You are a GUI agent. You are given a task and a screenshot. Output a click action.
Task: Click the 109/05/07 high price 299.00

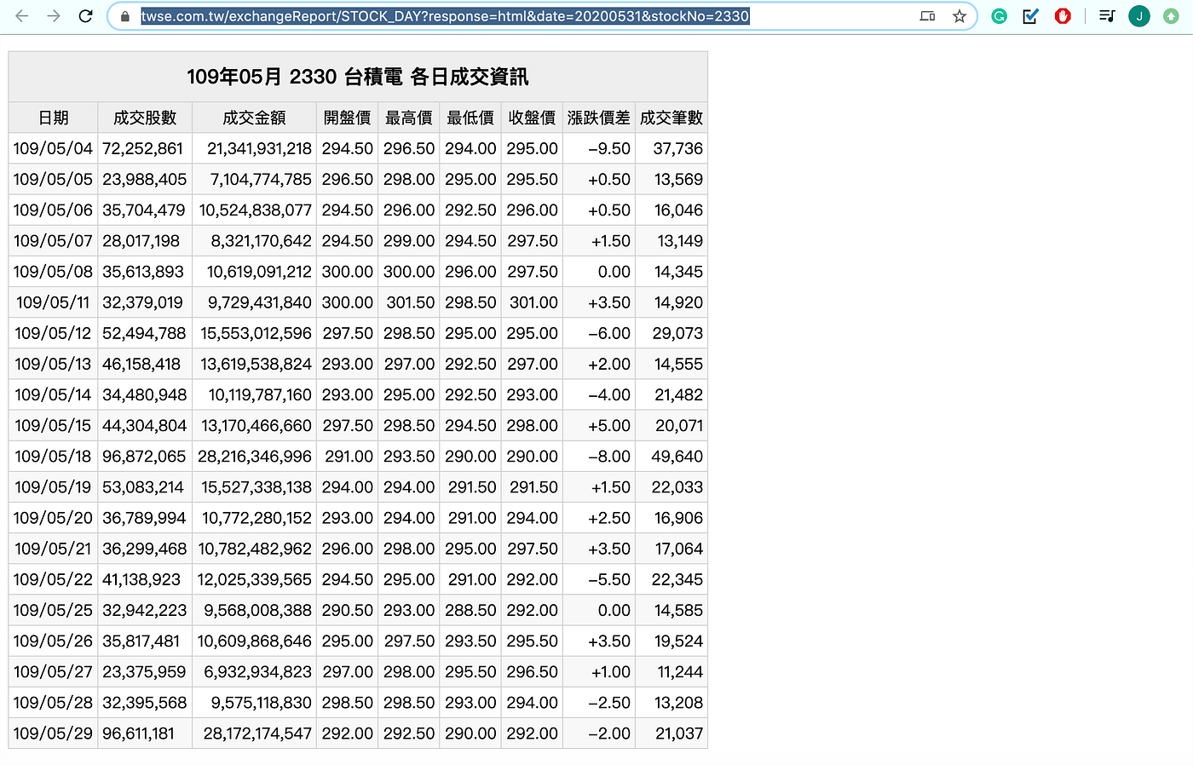409,241
